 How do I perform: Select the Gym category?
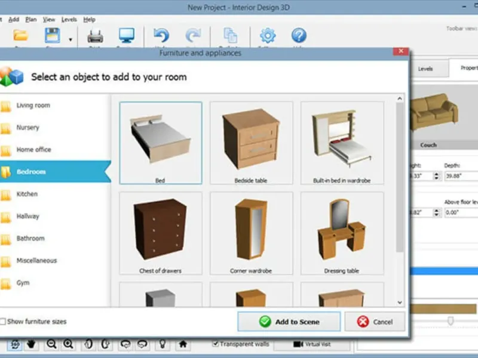click(55, 283)
